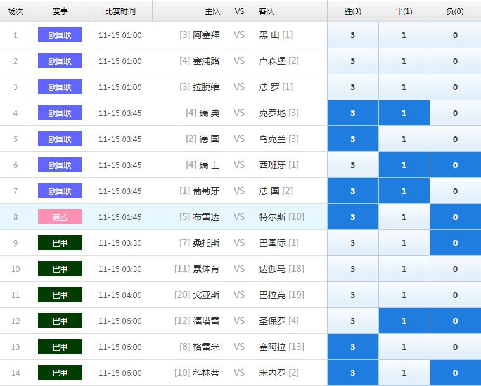The image size is (481, 386).
Task: Click match time 11-15 01:45
Action: [120, 217]
